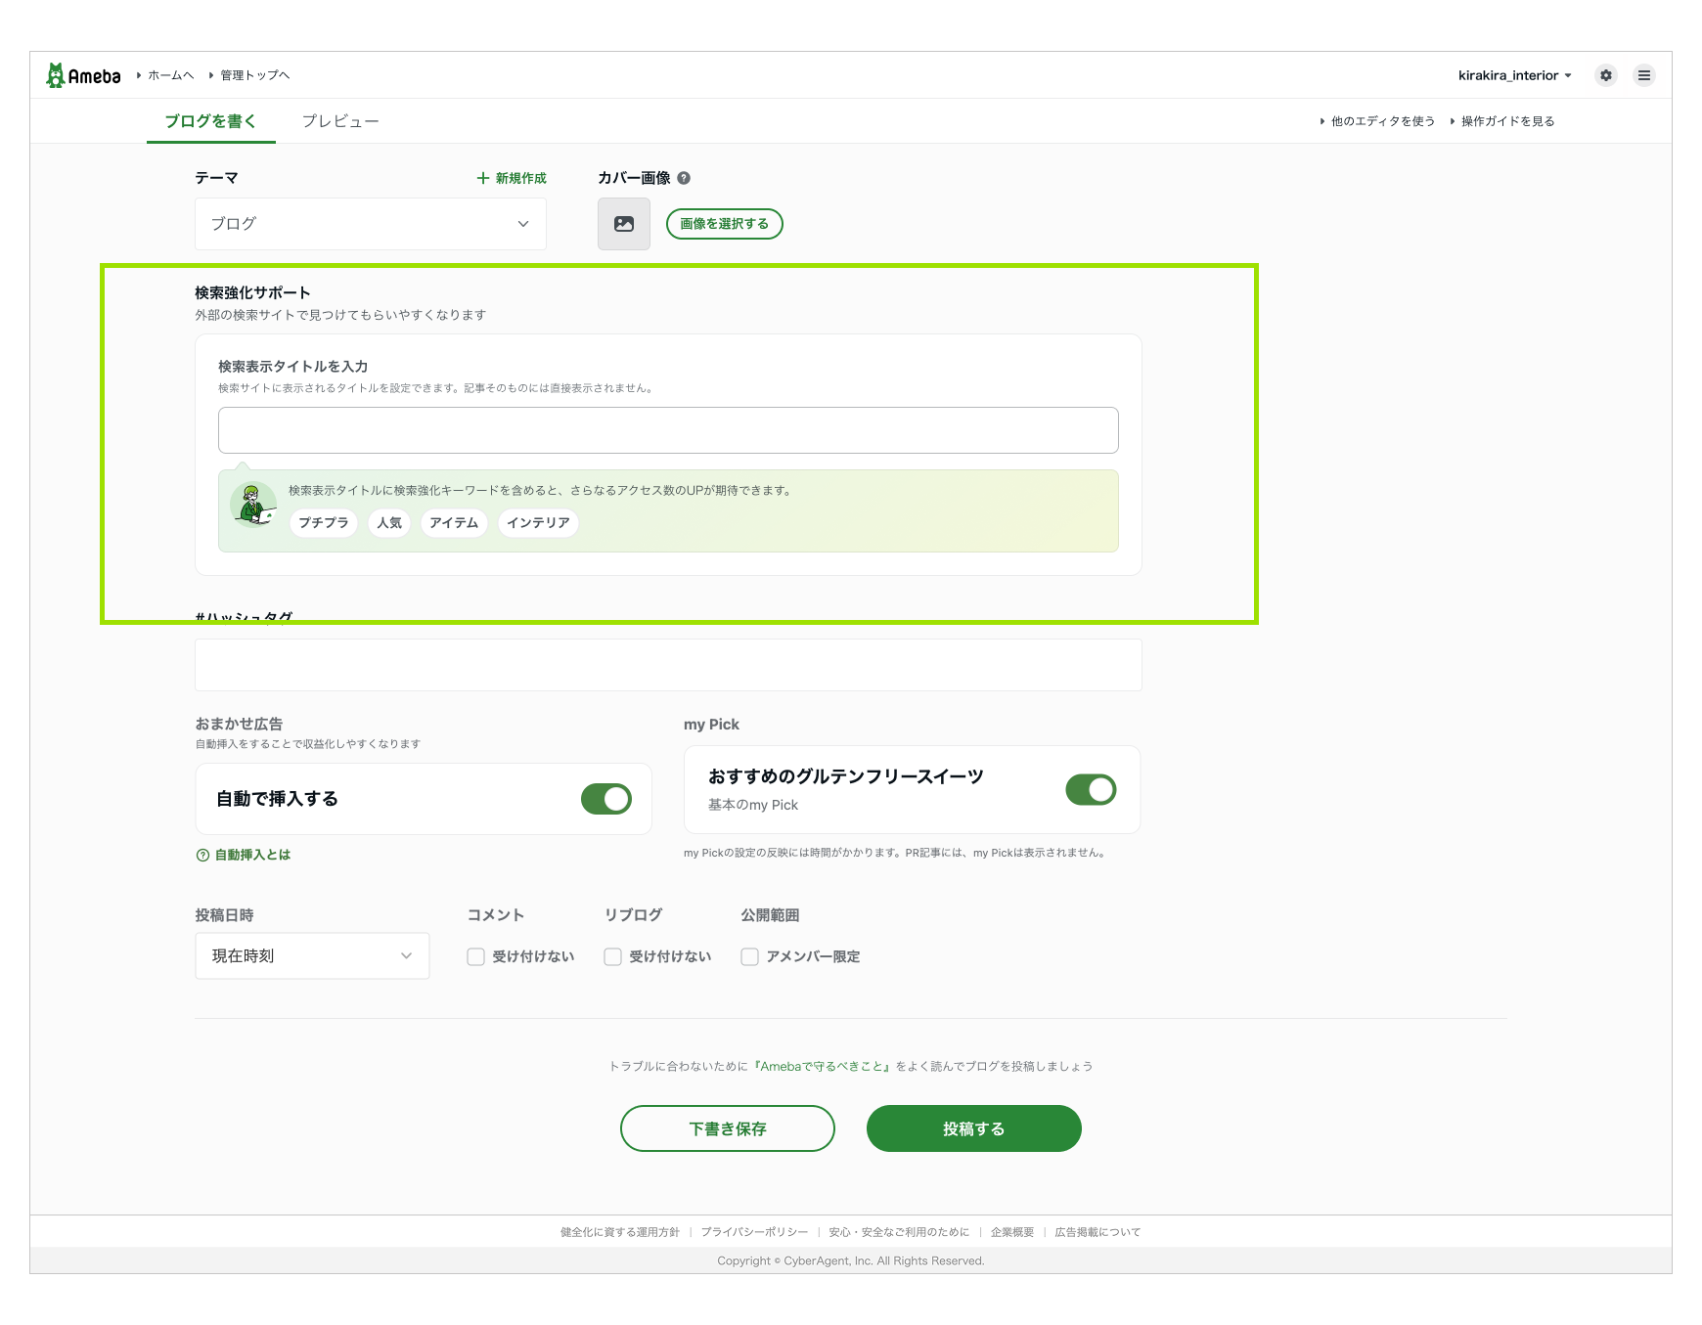This screenshot has width=1702, height=1325.
Task: Switch to the プレビュー tab
Action: pos(339,121)
